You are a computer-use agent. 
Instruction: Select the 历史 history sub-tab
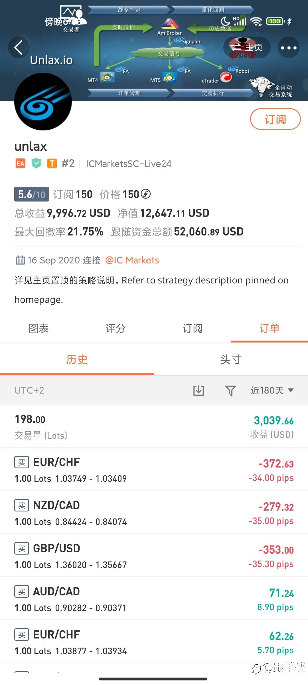tap(77, 360)
